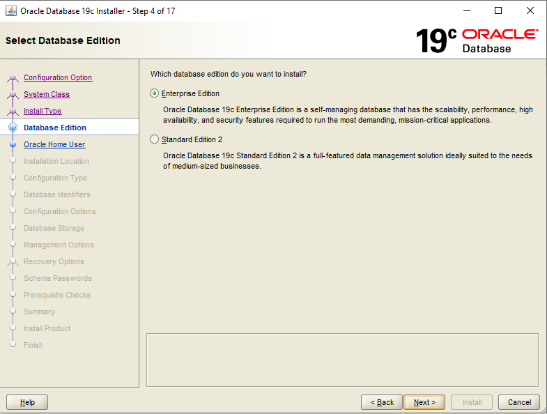Click the Installation Location step text

(56, 161)
